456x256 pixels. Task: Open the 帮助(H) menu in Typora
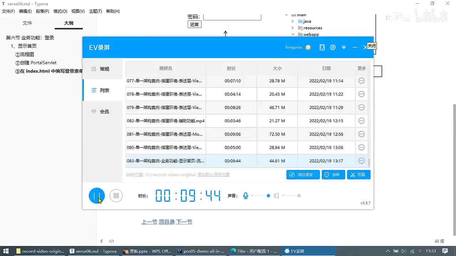pos(113,11)
